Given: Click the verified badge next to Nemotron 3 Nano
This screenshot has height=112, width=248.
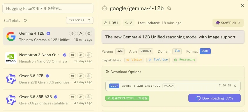Looking at the screenshot, I should pos(65,55).
